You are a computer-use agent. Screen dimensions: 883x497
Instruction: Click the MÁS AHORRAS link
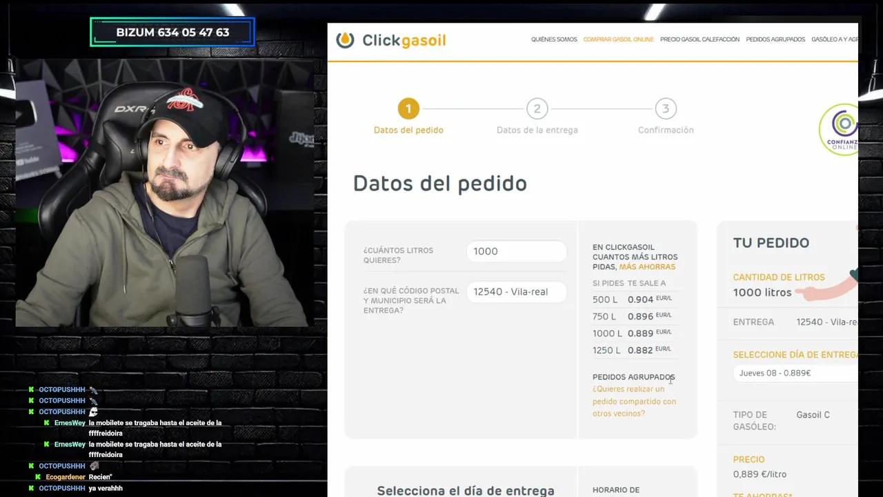[647, 267]
